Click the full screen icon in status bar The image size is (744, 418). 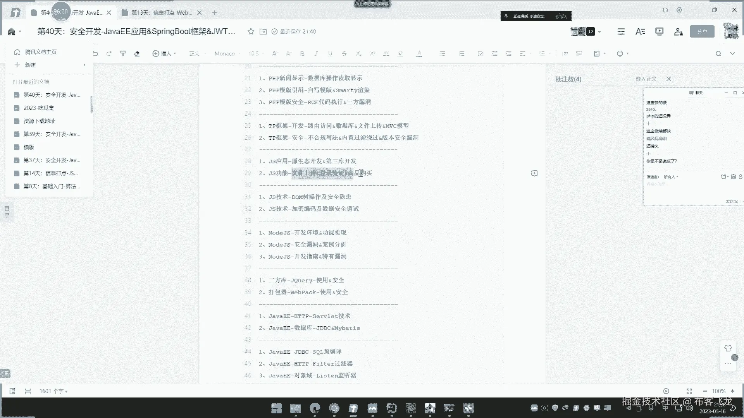[689, 391]
